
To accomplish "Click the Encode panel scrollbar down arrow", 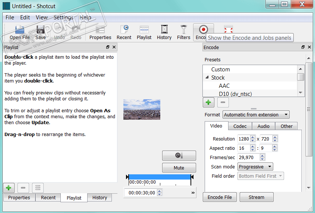I will [x=309, y=188].
